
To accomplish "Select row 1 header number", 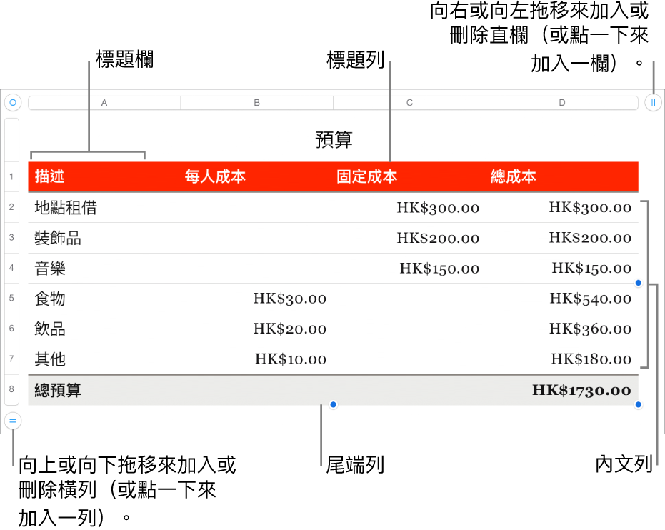I will (x=11, y=176).
